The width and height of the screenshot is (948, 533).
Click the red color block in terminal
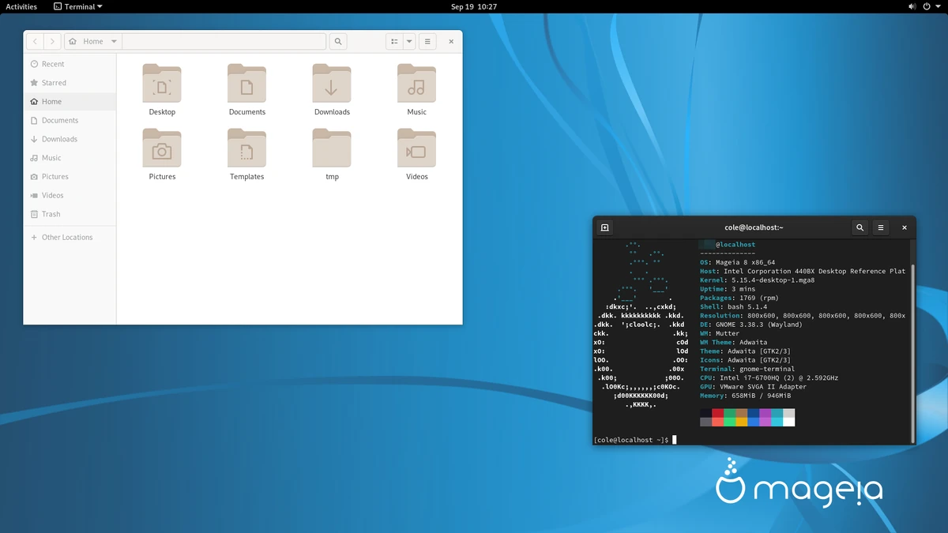(x=717, y=413)
